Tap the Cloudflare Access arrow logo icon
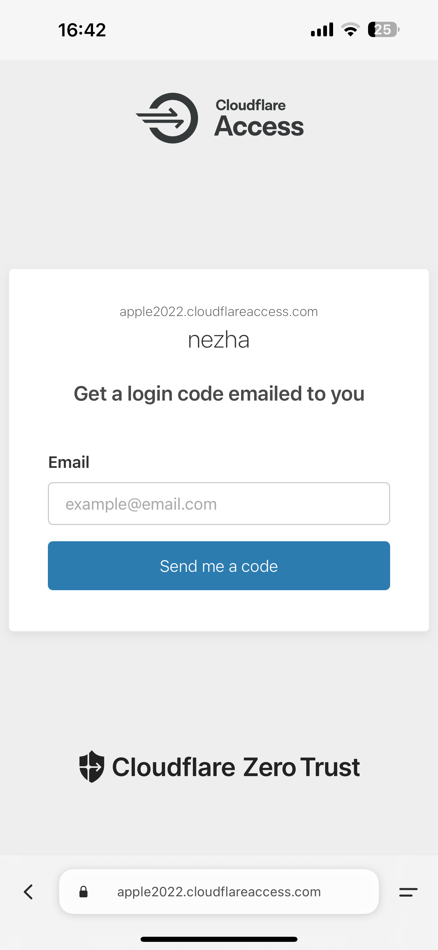 [x=167, y=118]
